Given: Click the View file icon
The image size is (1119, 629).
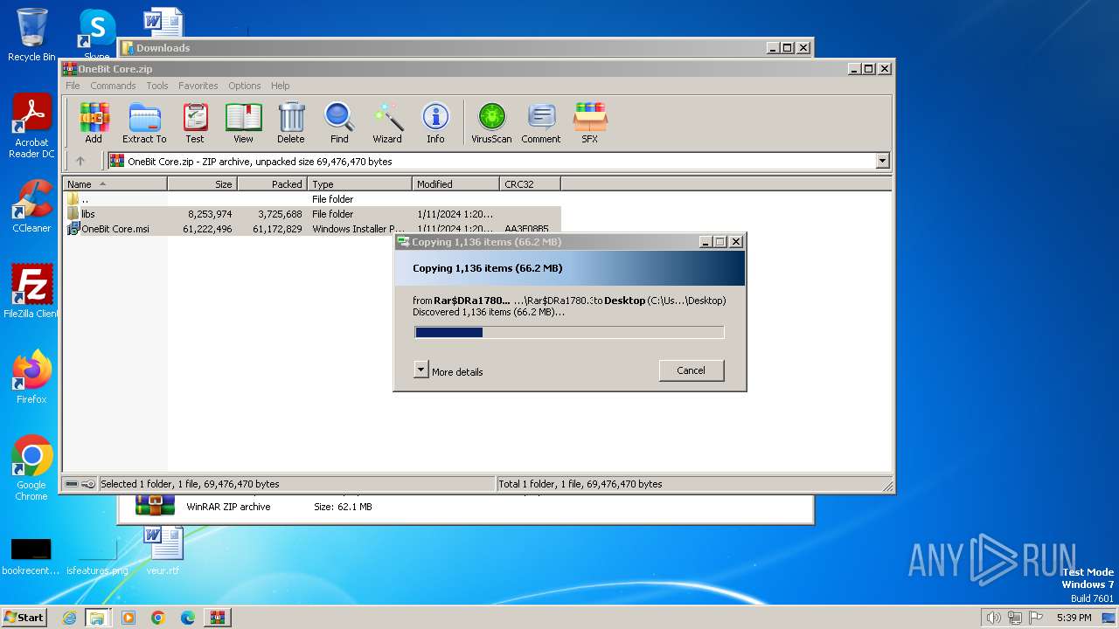Looking at the screenshot, I should point(243,123).
